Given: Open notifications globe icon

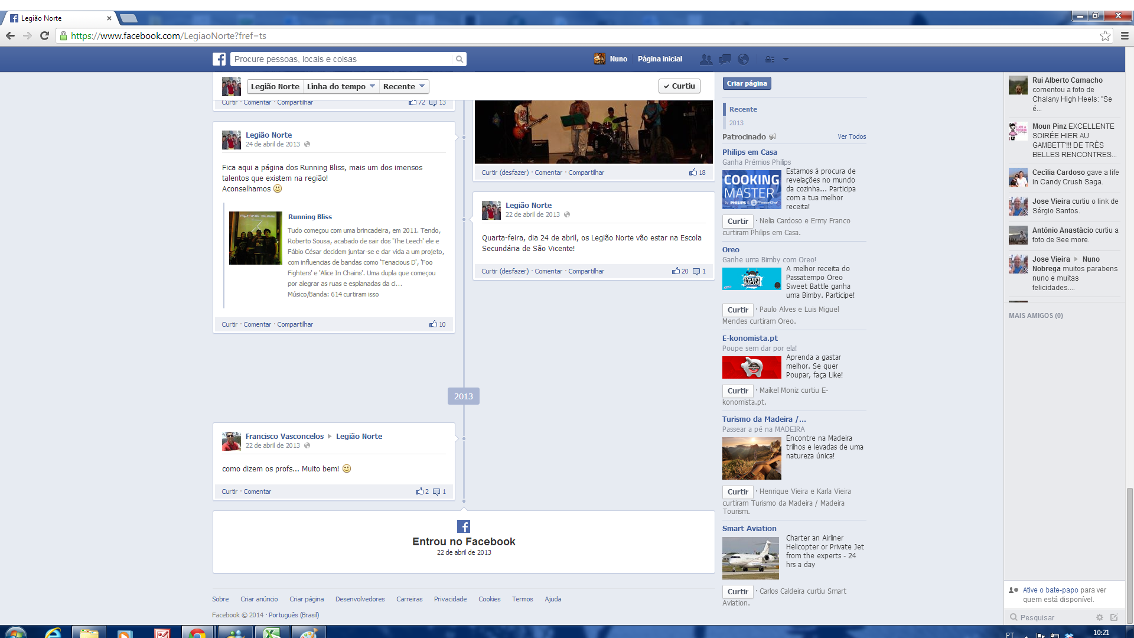Looking at the screenshot, I should [x=744, y=59].
